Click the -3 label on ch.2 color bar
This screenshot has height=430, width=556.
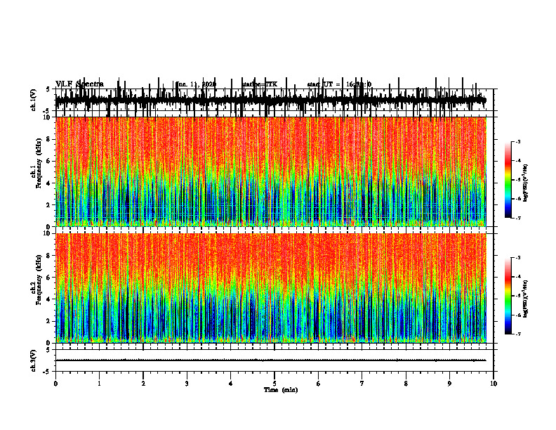[518, 258]
